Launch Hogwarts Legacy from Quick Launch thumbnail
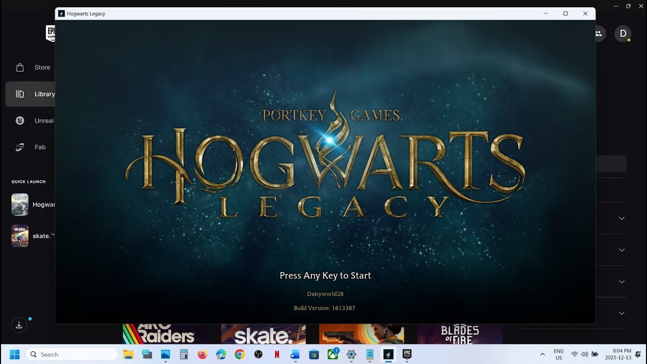The height and width of the screenshot is (364, 647). 20,205
